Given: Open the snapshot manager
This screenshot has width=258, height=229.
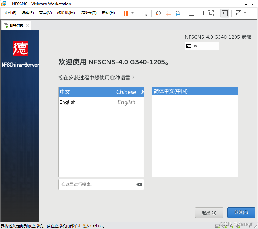Looking at the screenshot, I should pyautogui.click(x=178, y=13).
